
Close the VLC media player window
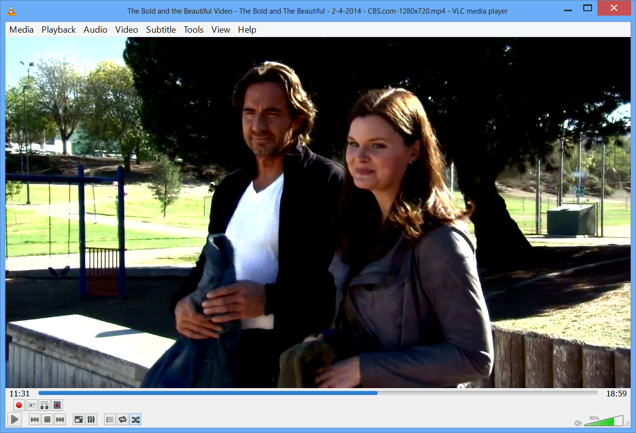[615, 8]
